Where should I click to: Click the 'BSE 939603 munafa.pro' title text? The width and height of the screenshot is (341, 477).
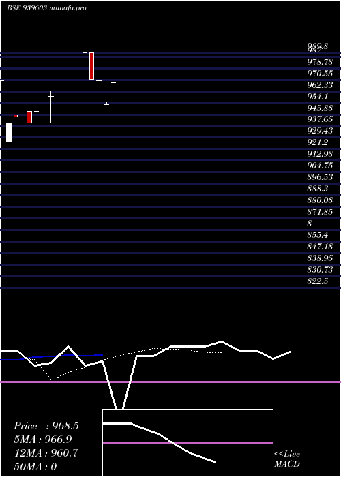46,8
